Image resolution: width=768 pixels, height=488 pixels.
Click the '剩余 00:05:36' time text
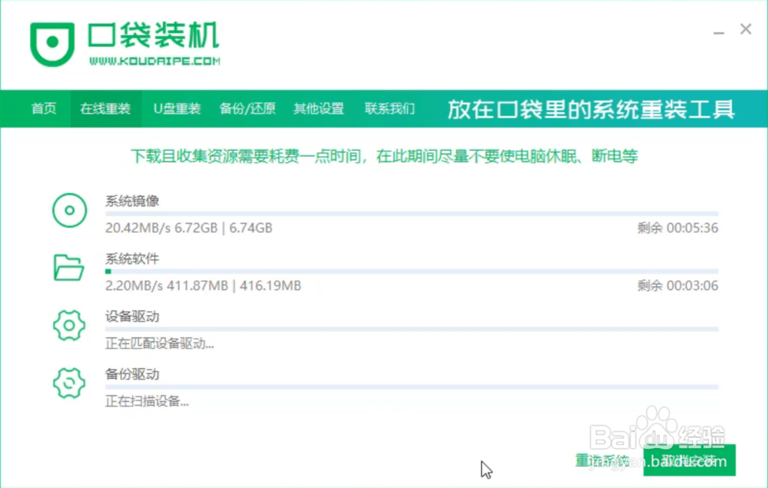678,227
